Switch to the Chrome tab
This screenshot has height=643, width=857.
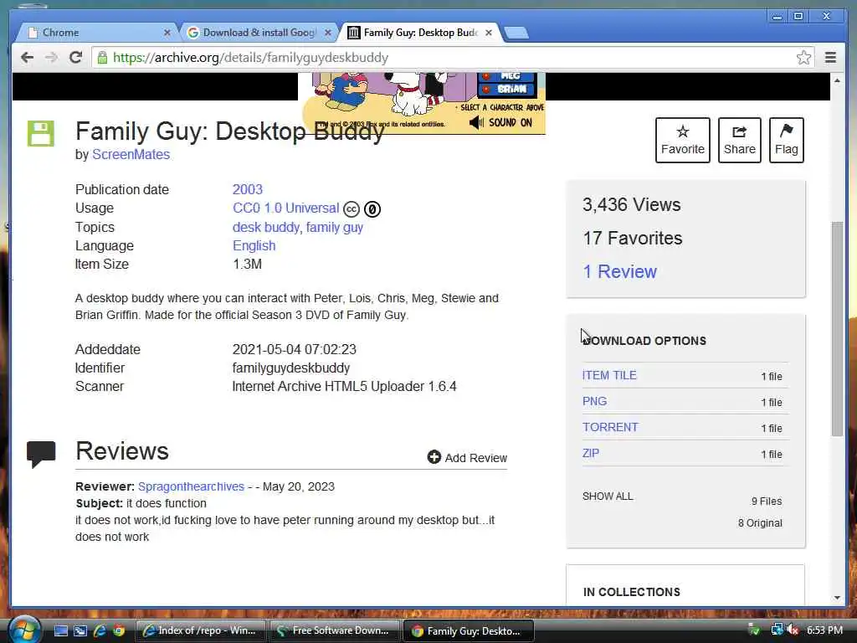tap(95, 33)
